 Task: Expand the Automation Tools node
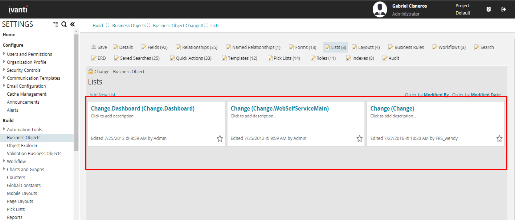4,129
